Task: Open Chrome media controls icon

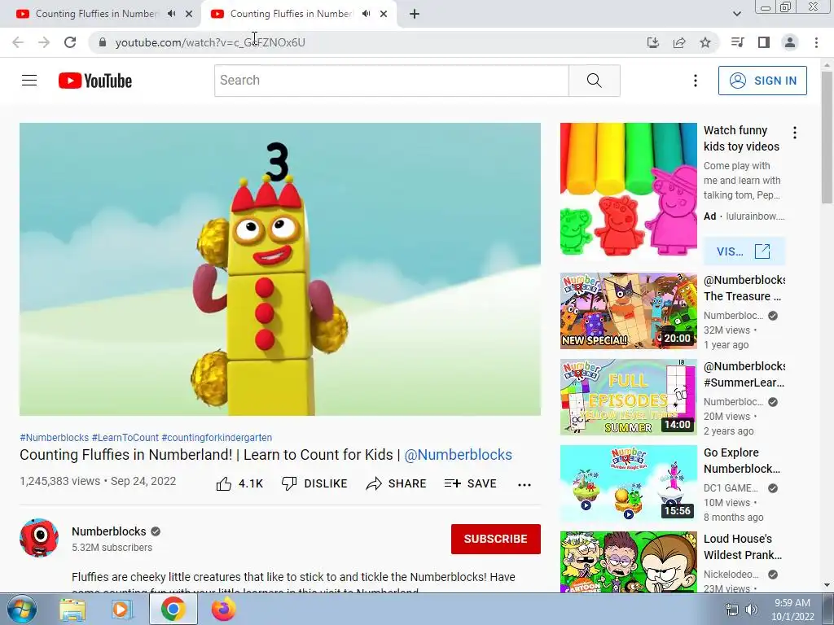Action: coord(737,42)
